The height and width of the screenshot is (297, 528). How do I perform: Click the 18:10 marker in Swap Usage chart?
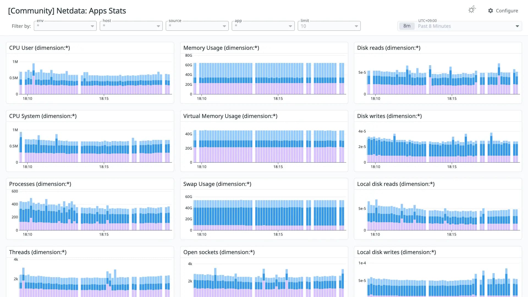pos(202,234)
